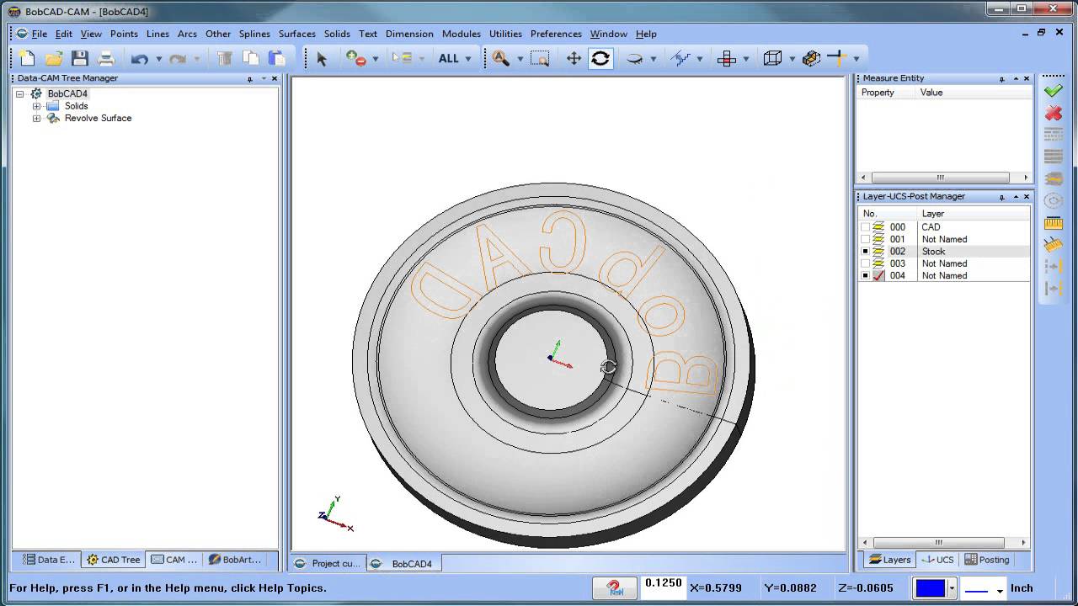Select the arrow pointer selection tool
1078x606 pixels.
(x=321, y=58)
